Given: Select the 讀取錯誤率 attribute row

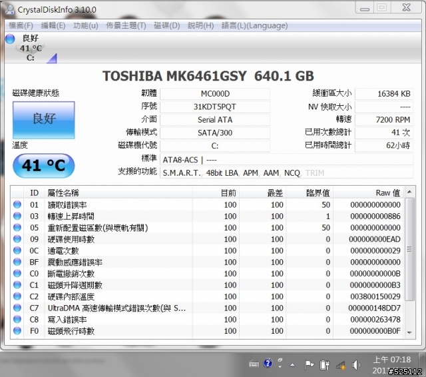Looking at the screenshot, I should click(207, 204).
